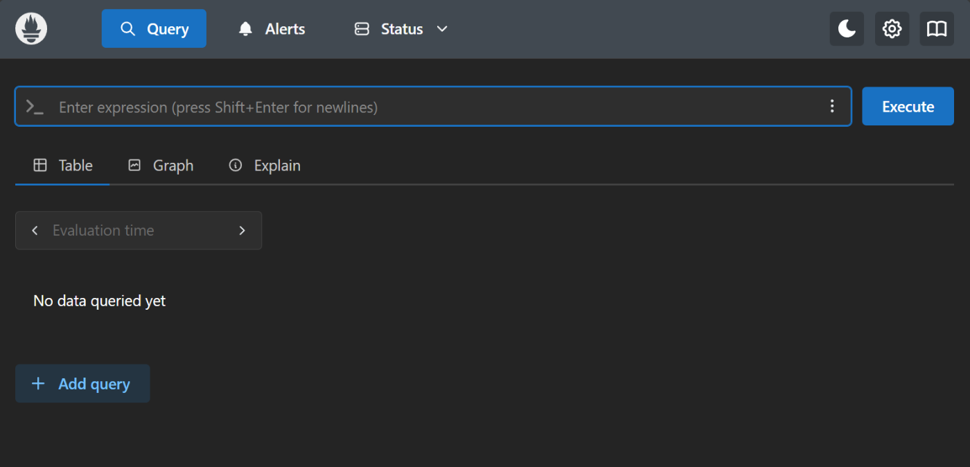This screenshot has width=970, height=467.
Task: Open the three-dot query options menu
Action: (832, 106)
